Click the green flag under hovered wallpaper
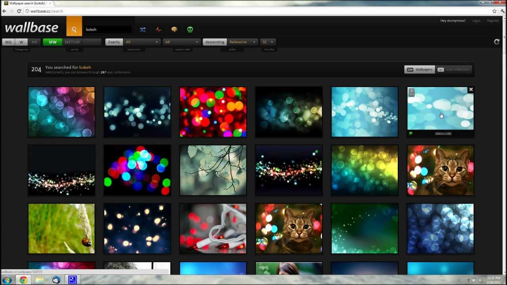 coord(411,133)
